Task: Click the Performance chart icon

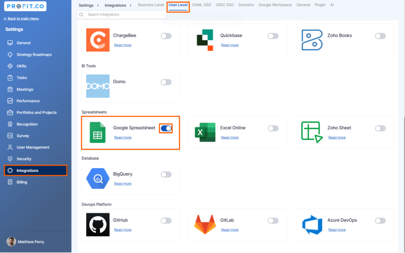Action: [10, 101]
